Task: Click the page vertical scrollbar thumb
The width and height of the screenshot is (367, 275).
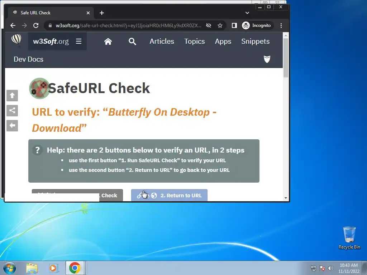Action: [x=286, y=58]
